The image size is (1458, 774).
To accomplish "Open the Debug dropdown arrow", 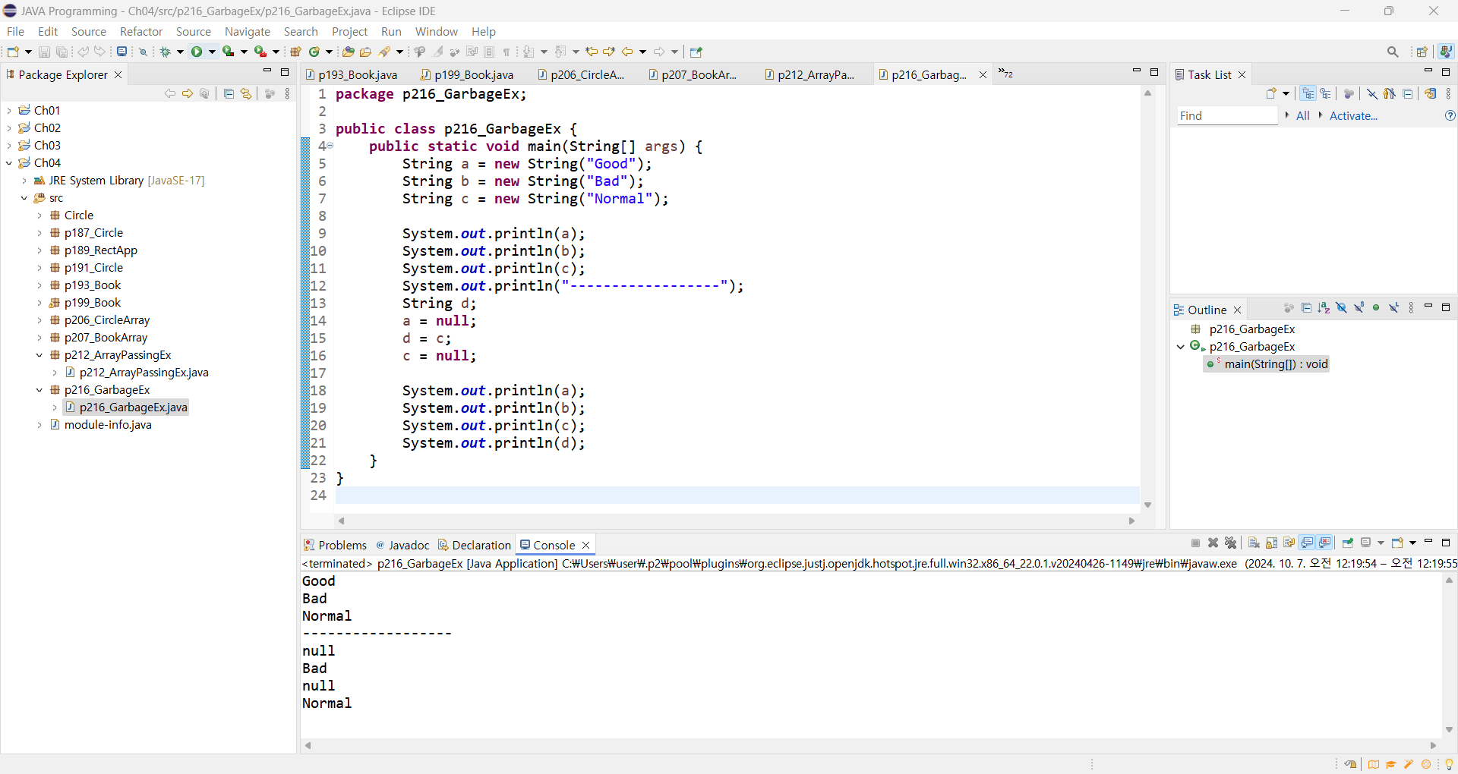I will coord(181,52).
